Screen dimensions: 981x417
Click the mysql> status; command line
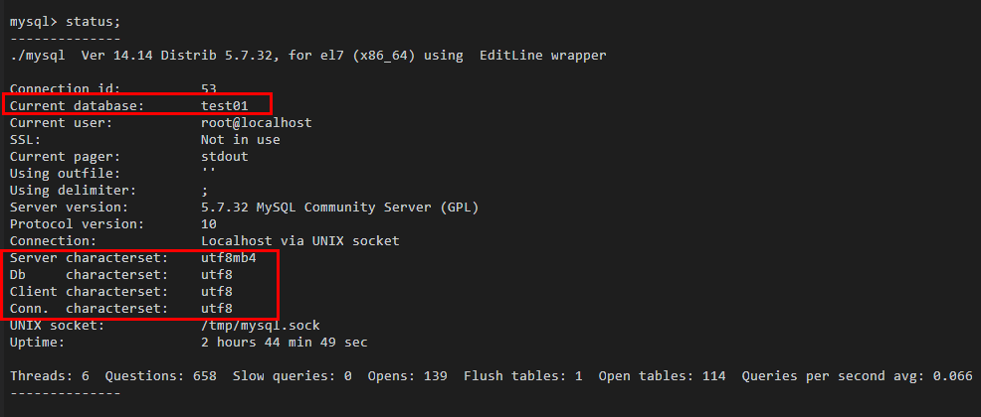tap(65, 22)
